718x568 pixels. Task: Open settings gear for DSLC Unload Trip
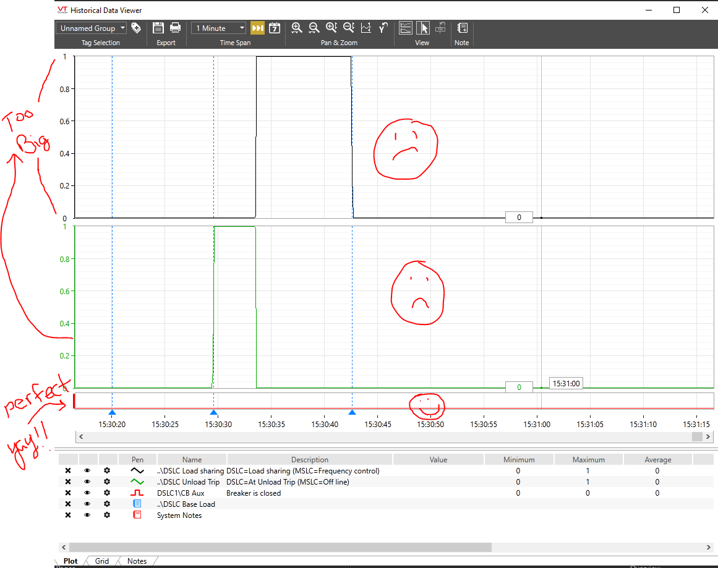[107, 481]
